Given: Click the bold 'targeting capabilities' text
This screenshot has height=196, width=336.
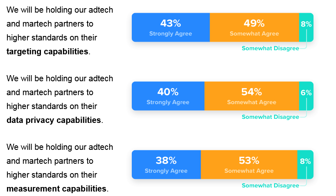Looking at the screenshot, I should 47,51.
